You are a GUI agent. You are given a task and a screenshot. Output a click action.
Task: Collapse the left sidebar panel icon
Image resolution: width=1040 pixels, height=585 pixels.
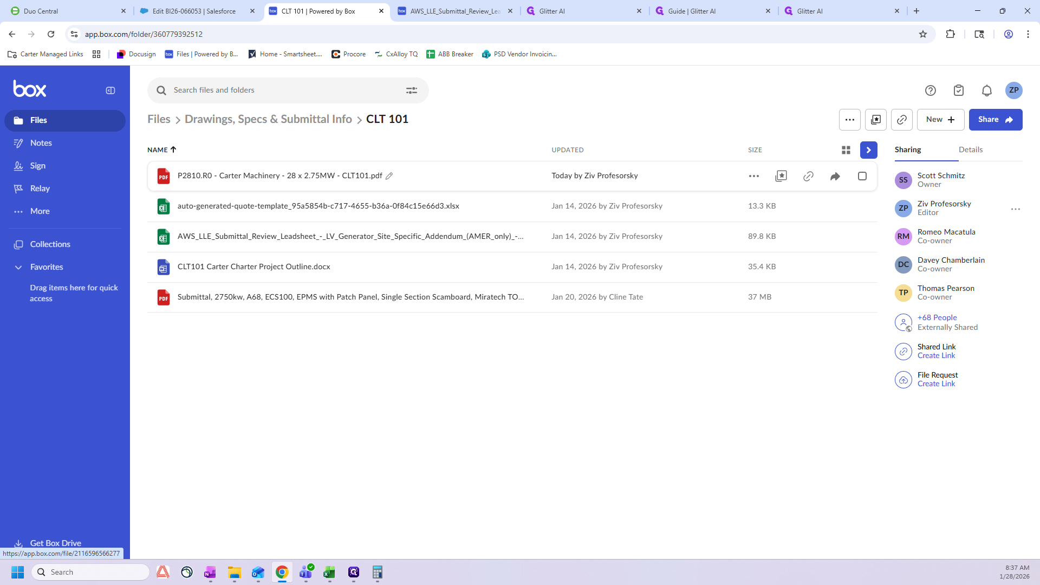point(110,90)
